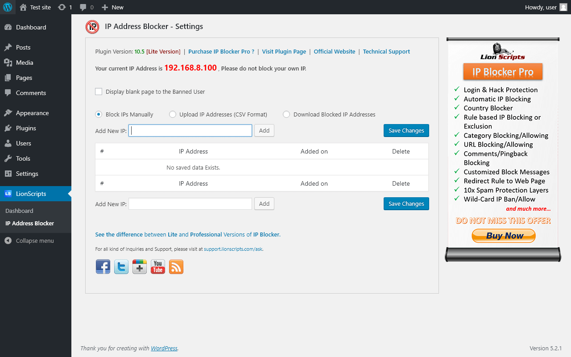The width and height of the screenshot is (571, 357).
Task: Click the Settings sliders icon
Action: (8, 174)
